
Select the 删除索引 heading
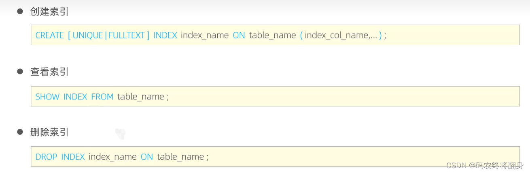[x=49, y=132]
